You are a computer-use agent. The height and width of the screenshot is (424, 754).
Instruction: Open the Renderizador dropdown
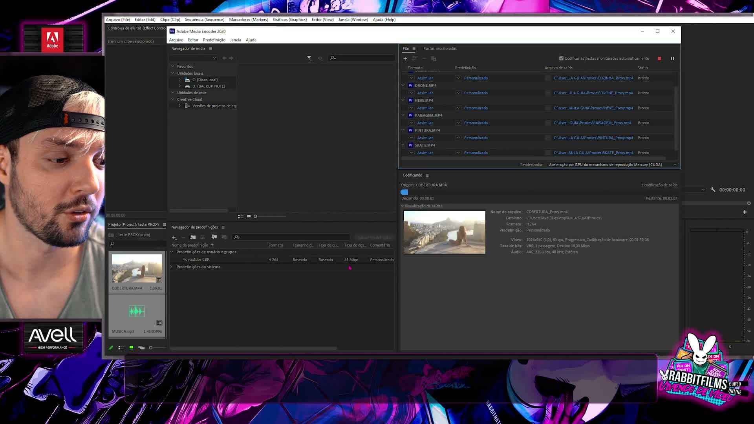point(613,165)
